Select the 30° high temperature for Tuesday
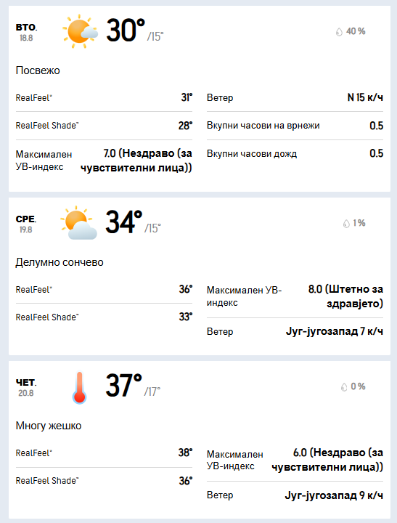This screenshot has height=523, width=397. click(126, 31)
